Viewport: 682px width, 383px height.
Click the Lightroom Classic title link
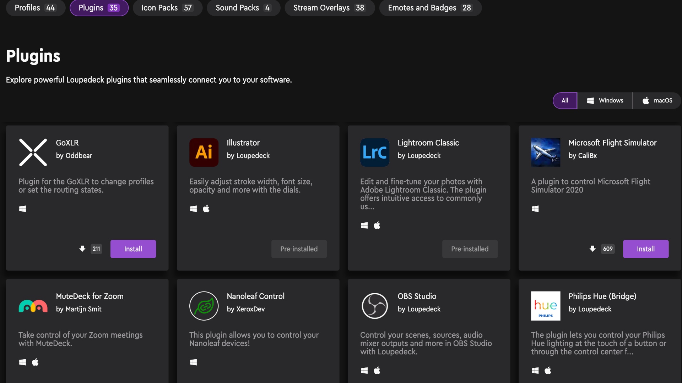coord(428,143)
